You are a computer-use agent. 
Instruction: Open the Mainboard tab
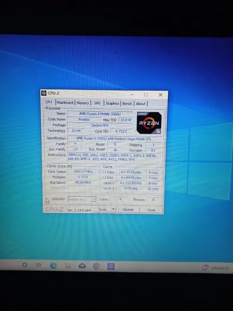65,102
